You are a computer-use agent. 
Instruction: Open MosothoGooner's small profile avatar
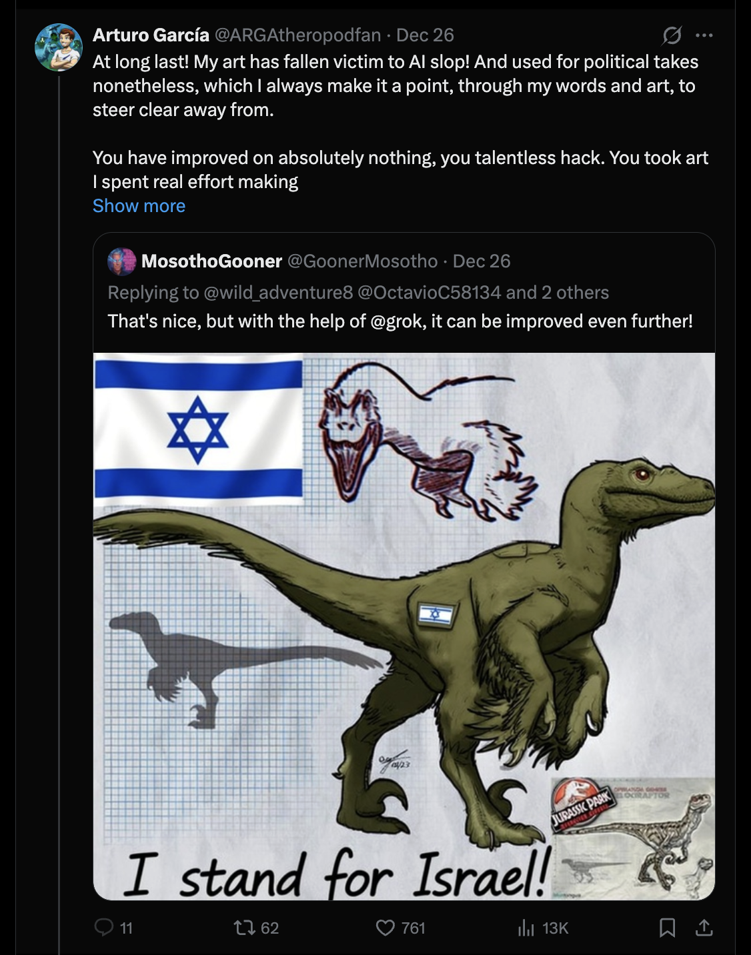coord(121,261)
